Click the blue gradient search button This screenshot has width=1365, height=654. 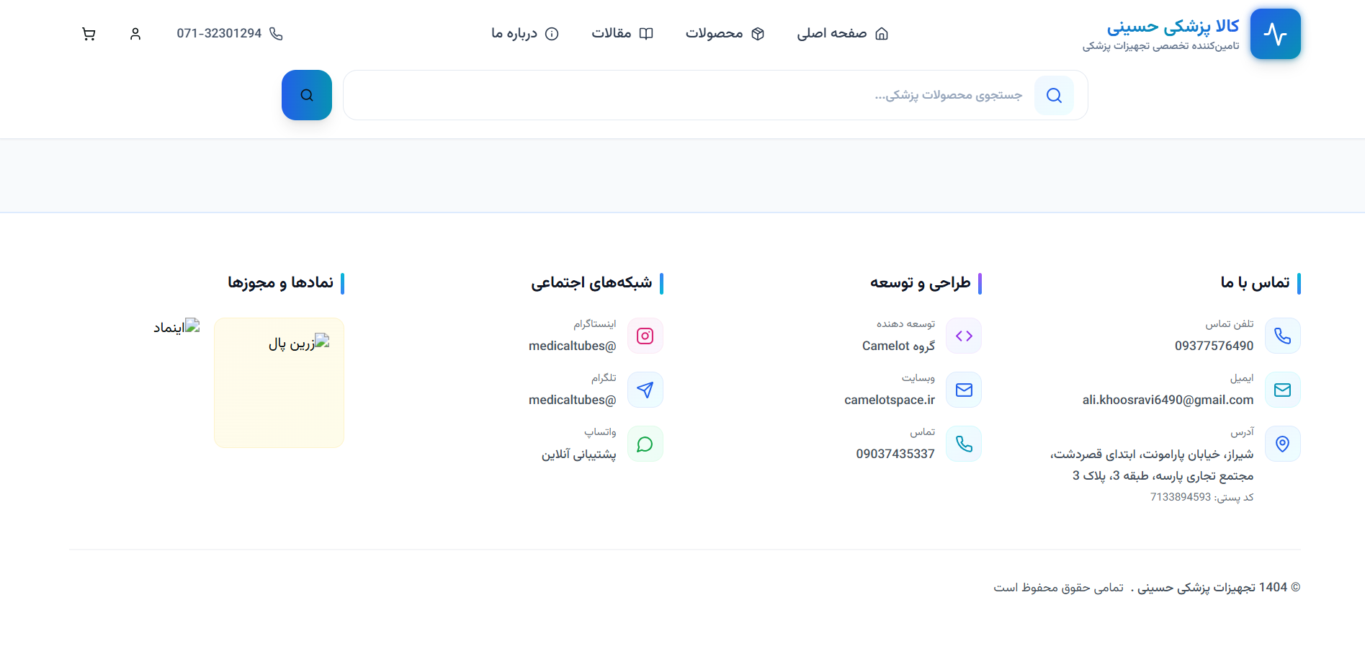(307, 95)
